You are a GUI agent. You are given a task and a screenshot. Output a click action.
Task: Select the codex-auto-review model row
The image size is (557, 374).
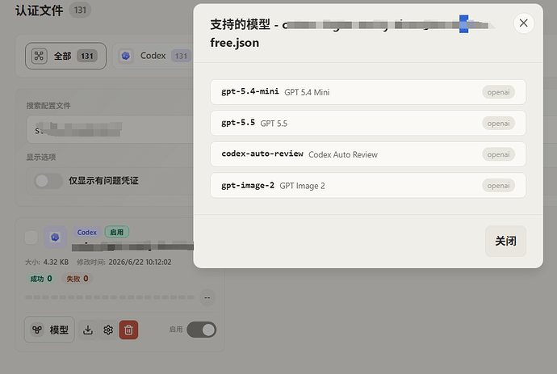pyautogui.click(x=368, y=154)
